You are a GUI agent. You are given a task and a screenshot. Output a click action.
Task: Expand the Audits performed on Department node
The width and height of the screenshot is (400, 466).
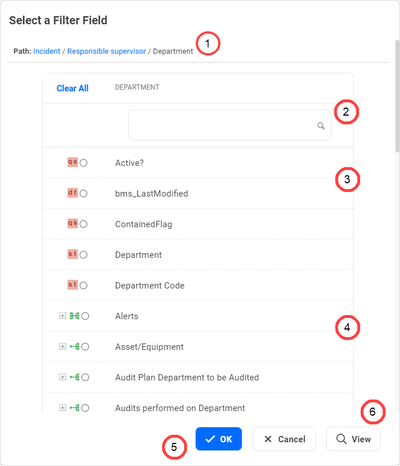pos(62,408)
